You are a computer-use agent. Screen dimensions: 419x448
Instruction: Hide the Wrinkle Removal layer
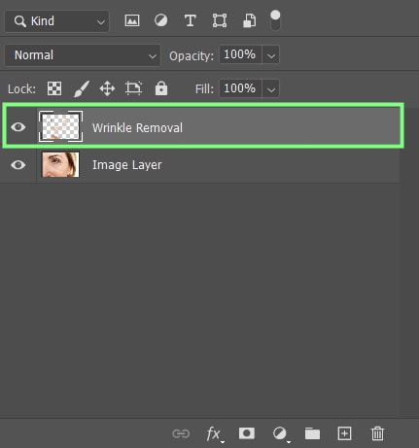pos(18,127)
